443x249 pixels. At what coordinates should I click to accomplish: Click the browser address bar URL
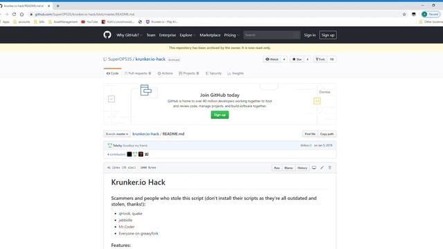coord(84,14)
